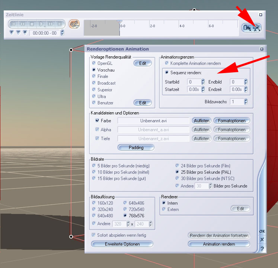
Task: Edit the Benutzer quality preset
Action: pos(143,103)
